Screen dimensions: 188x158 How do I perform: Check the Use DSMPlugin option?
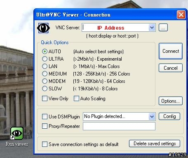tap(45, 116)
